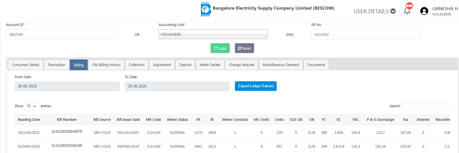Click the 03/MAY/2025 reading date cell
The width and height of the screenshot is (459, 153).
[29, 147]
